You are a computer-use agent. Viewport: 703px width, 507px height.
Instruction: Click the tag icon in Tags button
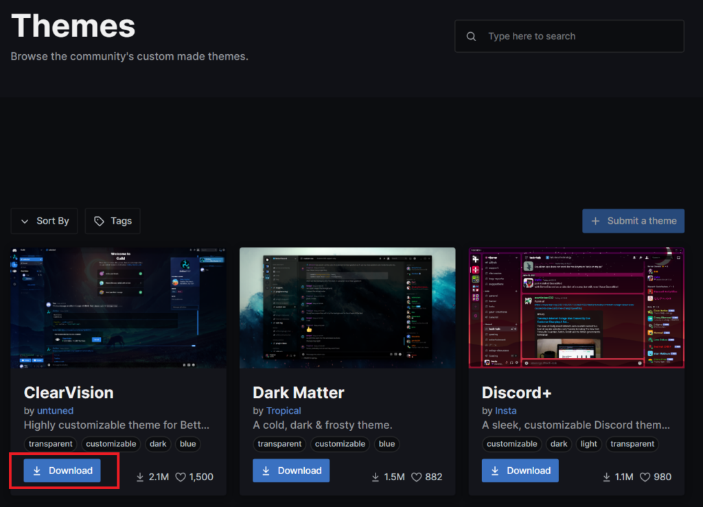pos(100,221)
